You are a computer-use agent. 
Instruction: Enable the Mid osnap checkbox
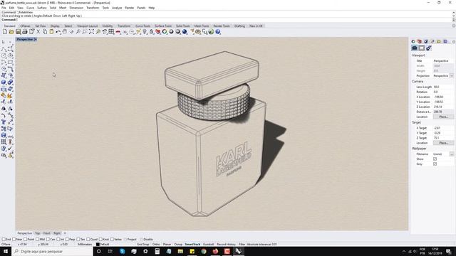(x=38, y=240)
